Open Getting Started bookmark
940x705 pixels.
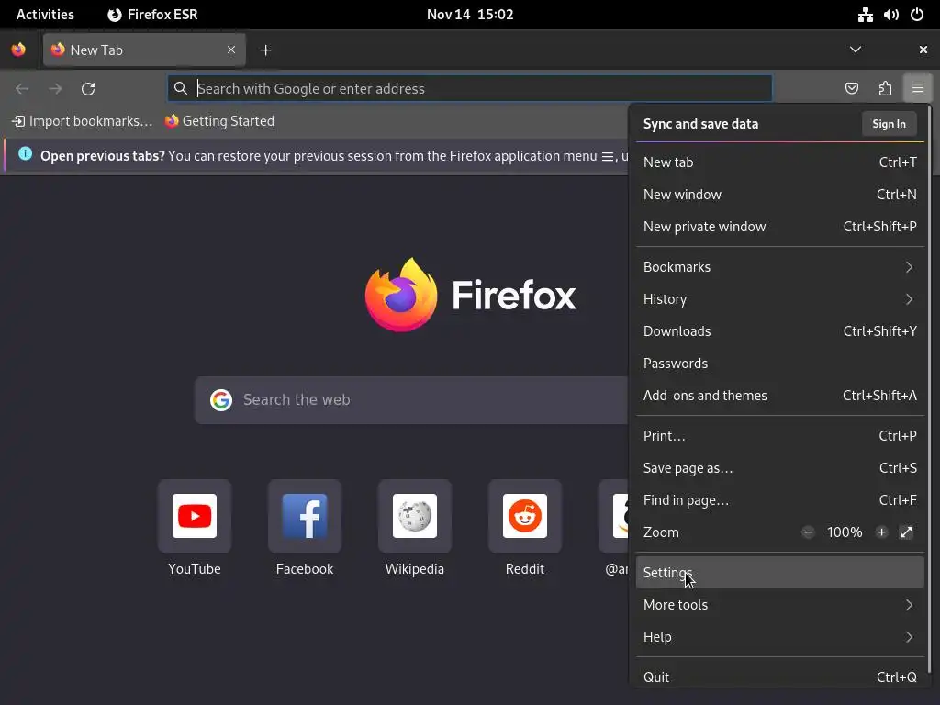coord(220,121)
